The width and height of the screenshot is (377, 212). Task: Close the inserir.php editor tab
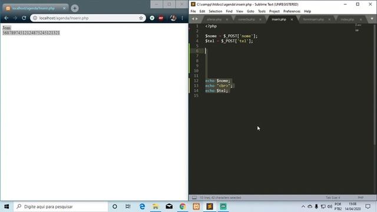[x=292, y=19]
